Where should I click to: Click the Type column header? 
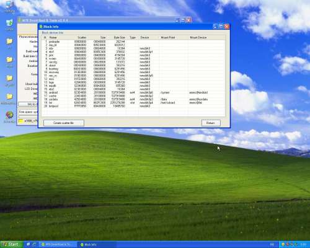133,37
